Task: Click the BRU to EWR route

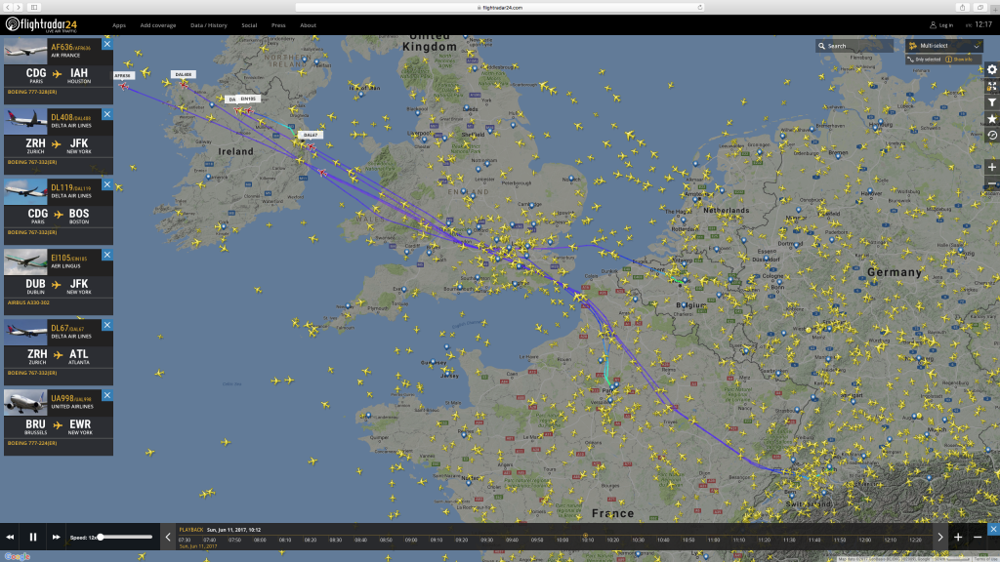Action: coord(58,426)
